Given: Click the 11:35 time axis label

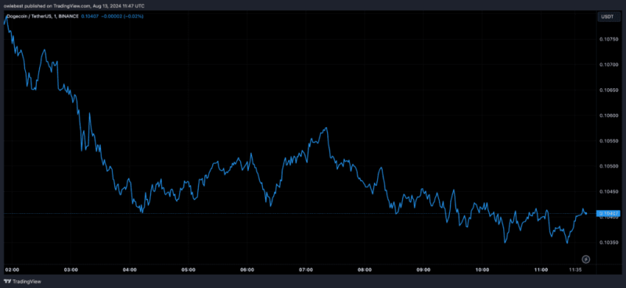Looking at the screenshot, I should pyautogui.click(x=575, y=270).
